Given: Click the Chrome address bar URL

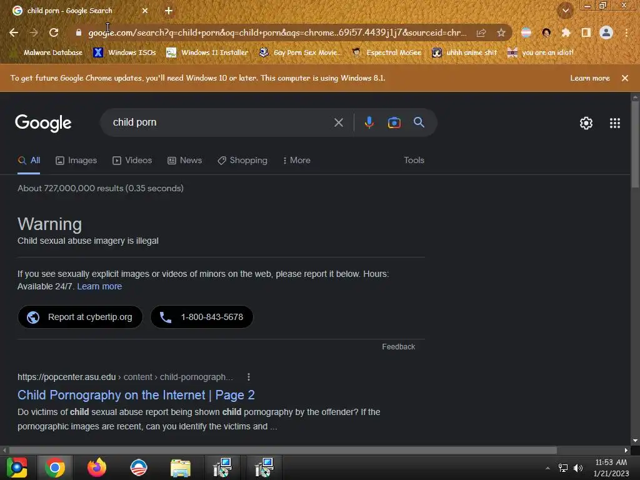Looking at the screenshot, I should tap(277, 32).
